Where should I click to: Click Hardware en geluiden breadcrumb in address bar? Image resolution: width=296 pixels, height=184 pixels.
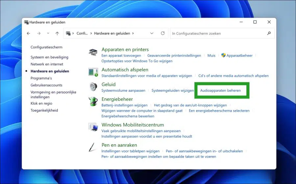click(112, 34)
